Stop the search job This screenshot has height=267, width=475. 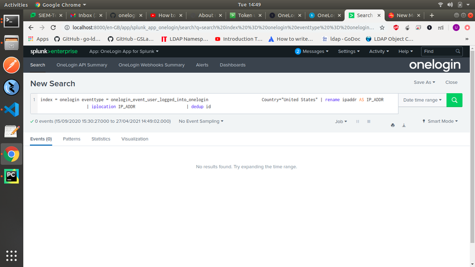coord(368,122)
